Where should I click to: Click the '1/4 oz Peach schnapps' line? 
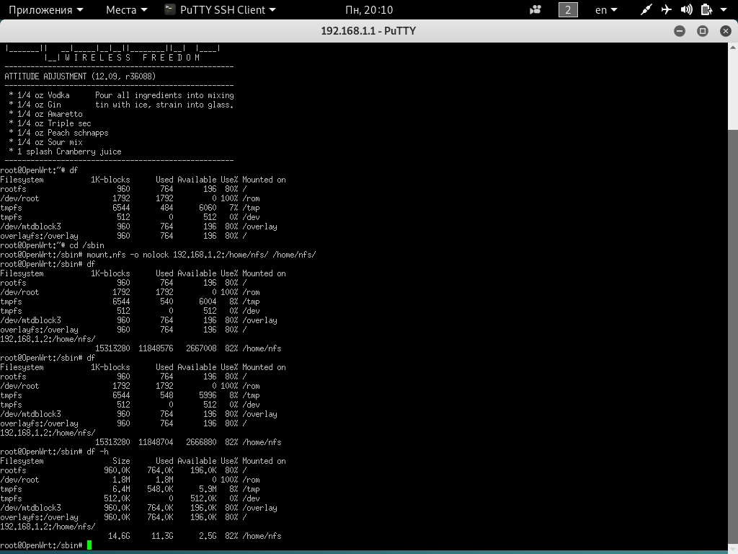pyautogui.click(x=58, y=133)
